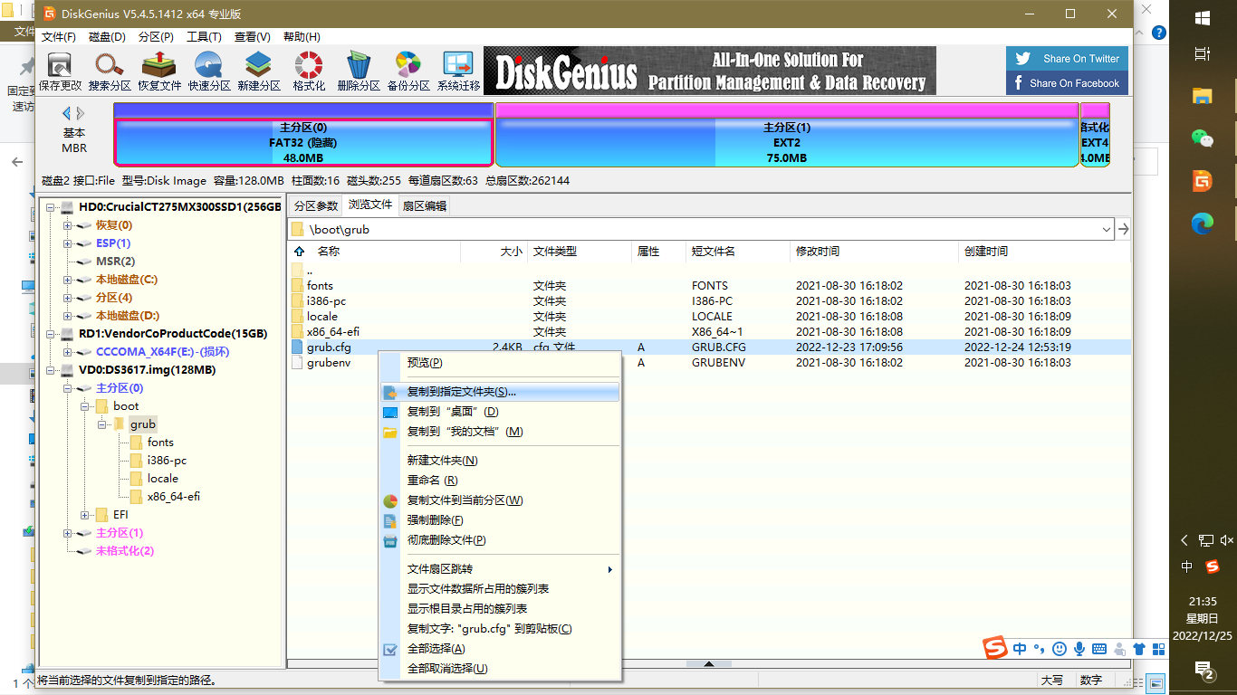The width and height of the screenshot is (1237, 695).
Task: Click the 保存更改 (save changes) toolbar icon
Action: point(59,71)
